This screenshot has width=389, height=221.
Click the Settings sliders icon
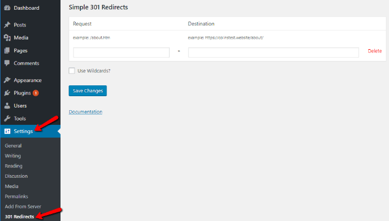(7, 131)
